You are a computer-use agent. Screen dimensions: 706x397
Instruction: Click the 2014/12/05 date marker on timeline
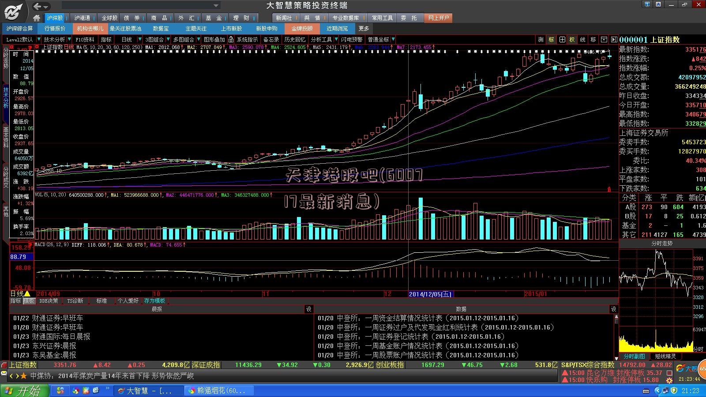(431, 294)
